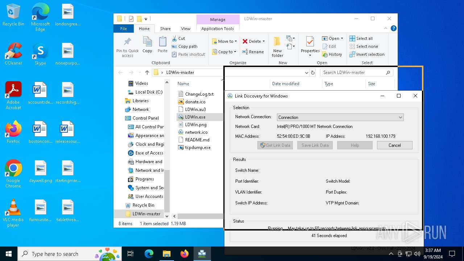
Task: Click Invert selection in ribbon
Action: [367, 54]
